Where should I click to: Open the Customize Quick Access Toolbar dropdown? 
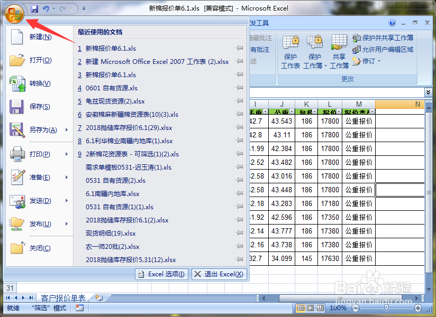[84, 9]
